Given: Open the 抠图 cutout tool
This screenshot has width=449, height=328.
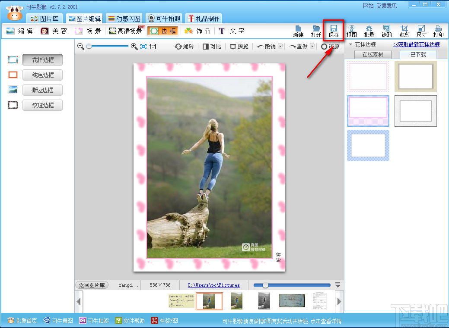Looking at the screenshot, I should tap(351, 31).
